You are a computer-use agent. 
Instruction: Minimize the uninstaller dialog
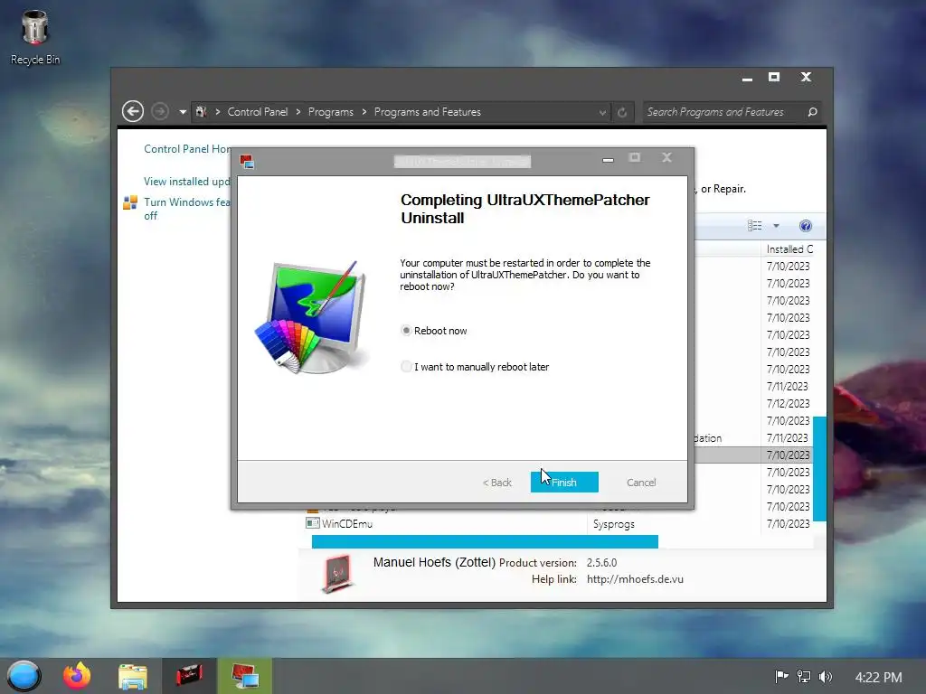608,159
